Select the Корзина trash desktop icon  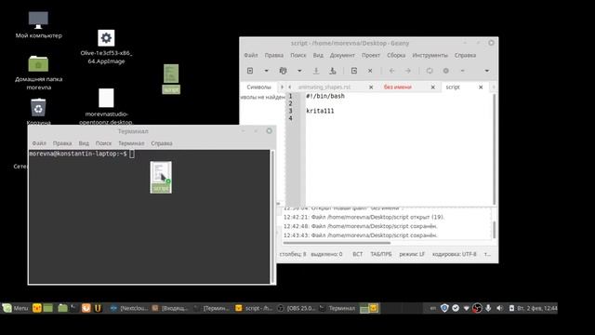38,112
